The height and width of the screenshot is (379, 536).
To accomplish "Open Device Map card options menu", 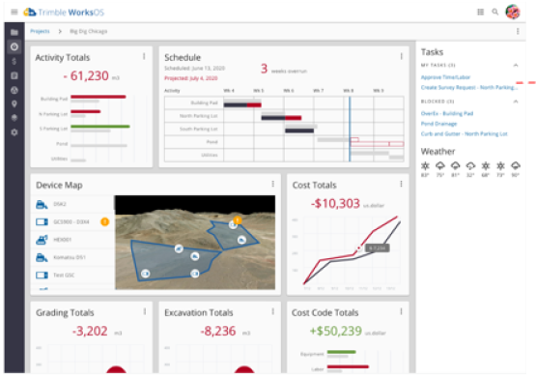I will (x=272, y=184).
